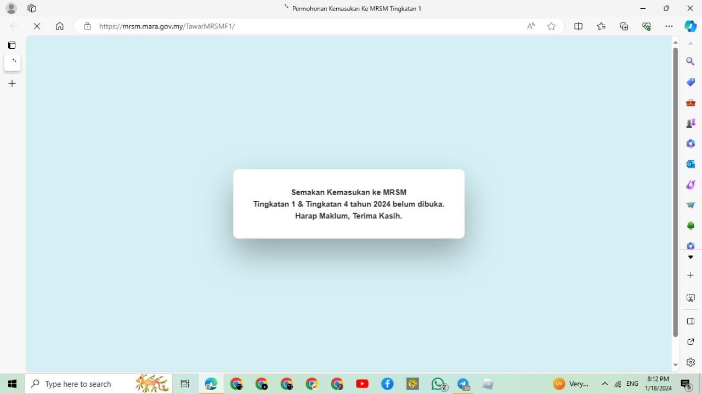Screen dimensions: 702x394
Task: Open Copilot from the toolbar
Action: point(690,26)
